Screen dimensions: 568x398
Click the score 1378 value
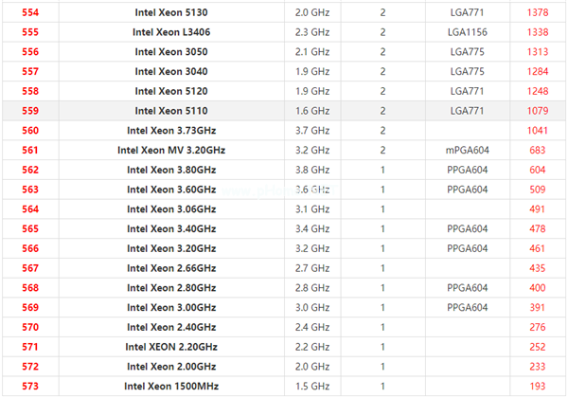pos(537,12)
